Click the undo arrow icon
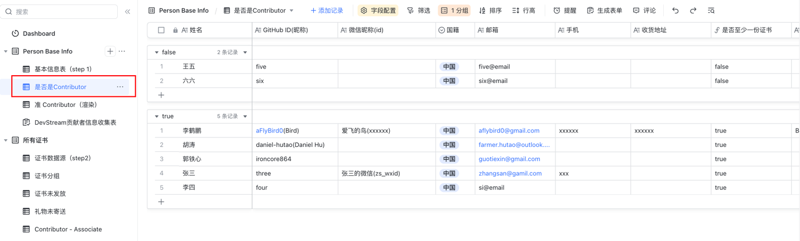The height and width of the screenshot is (241, 800). click(x=675, y=11)
